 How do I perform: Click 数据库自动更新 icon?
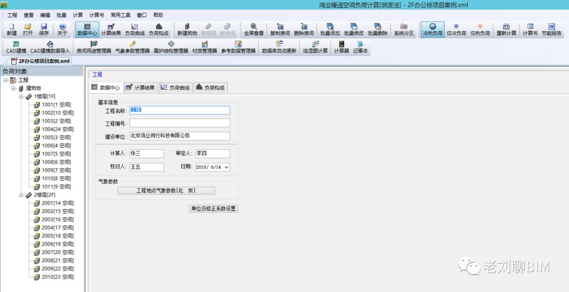pos(279,47)
